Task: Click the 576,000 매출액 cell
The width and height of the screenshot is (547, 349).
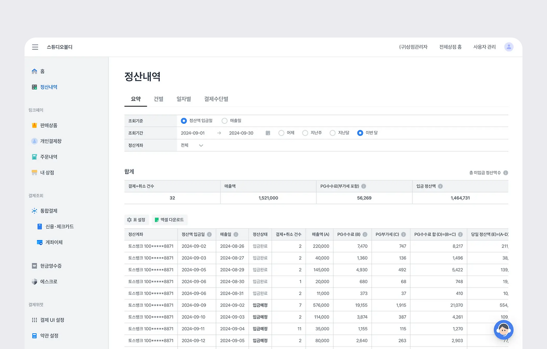Action: pyautogui.click(x=321, y=305)
